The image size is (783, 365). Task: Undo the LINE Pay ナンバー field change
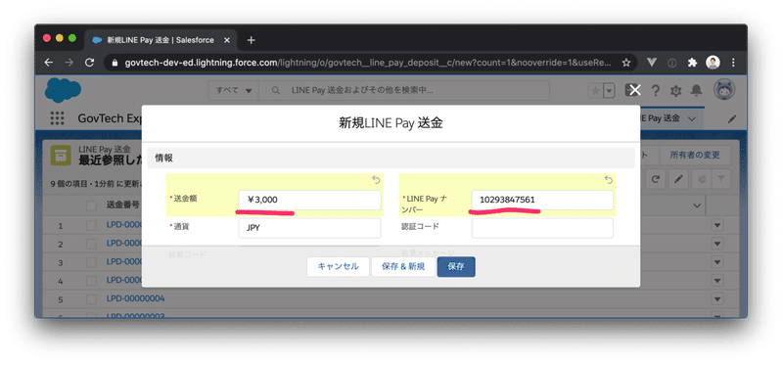click(608, 180)
